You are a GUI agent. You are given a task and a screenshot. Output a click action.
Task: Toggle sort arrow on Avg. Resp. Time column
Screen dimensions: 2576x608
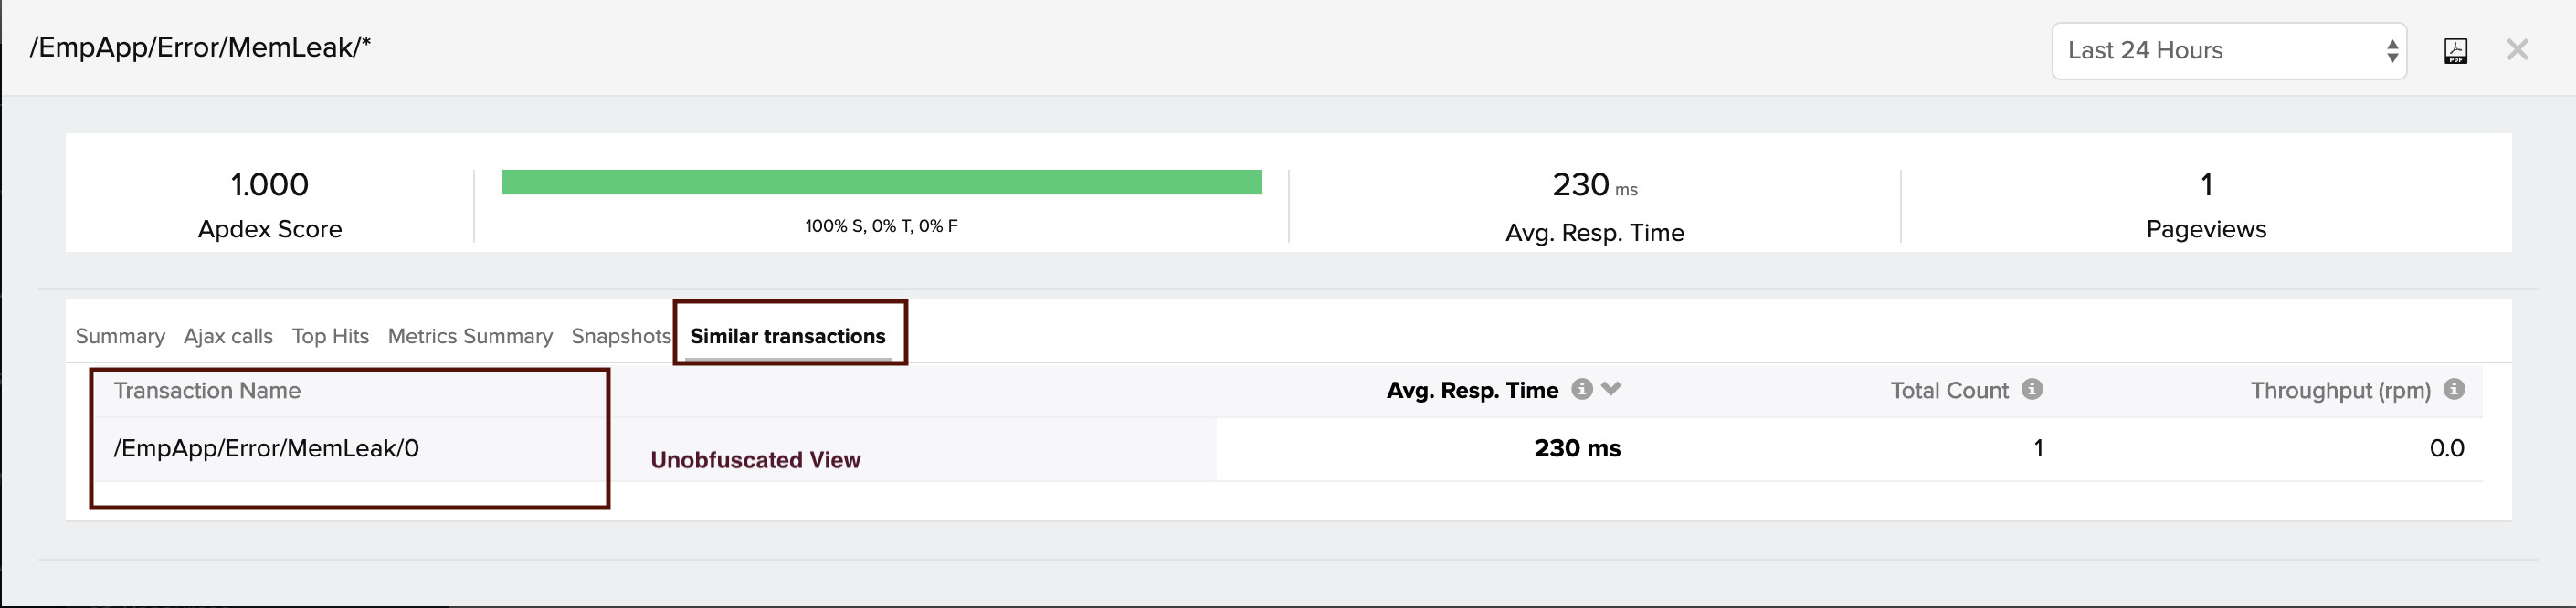tap(1610, 389)
